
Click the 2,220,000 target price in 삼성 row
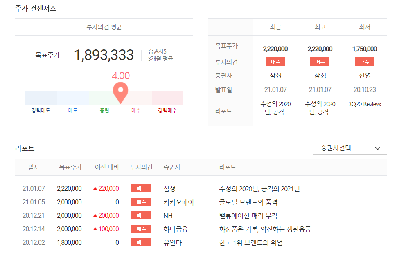coord(69,188)
